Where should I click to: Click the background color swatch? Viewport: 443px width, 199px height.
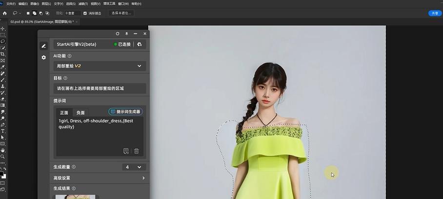[x=4, y=176]
